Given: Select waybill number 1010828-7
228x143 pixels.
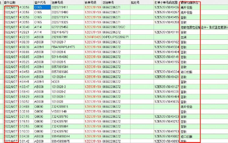Looking at the screenshot, I should click(59, 42).
